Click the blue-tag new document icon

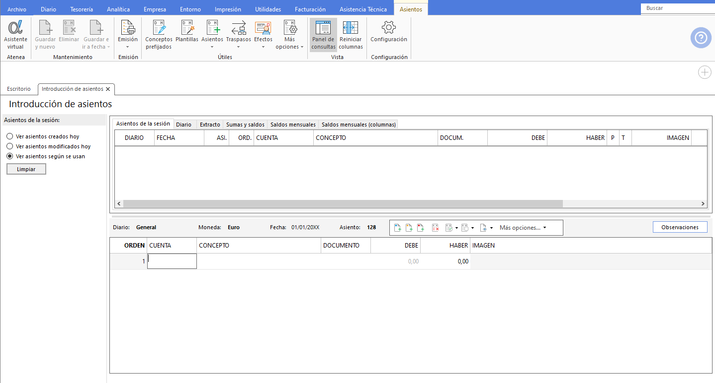pyautogui.click(x=398, y=228)
